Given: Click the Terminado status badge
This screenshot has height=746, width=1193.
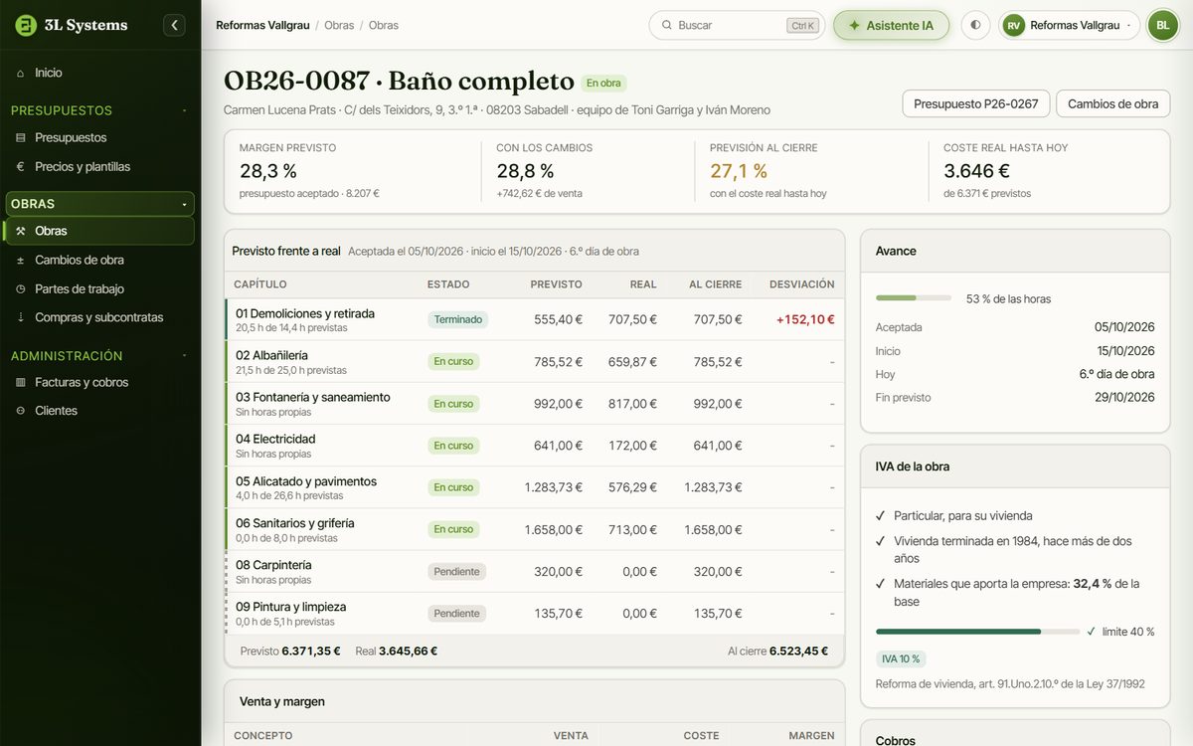Looking at the screenshot, I should 458,319.
